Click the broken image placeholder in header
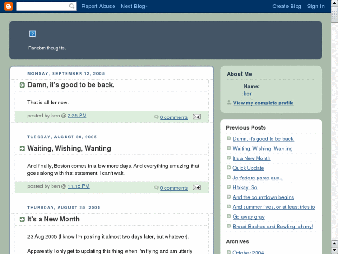 pos(33,34)
